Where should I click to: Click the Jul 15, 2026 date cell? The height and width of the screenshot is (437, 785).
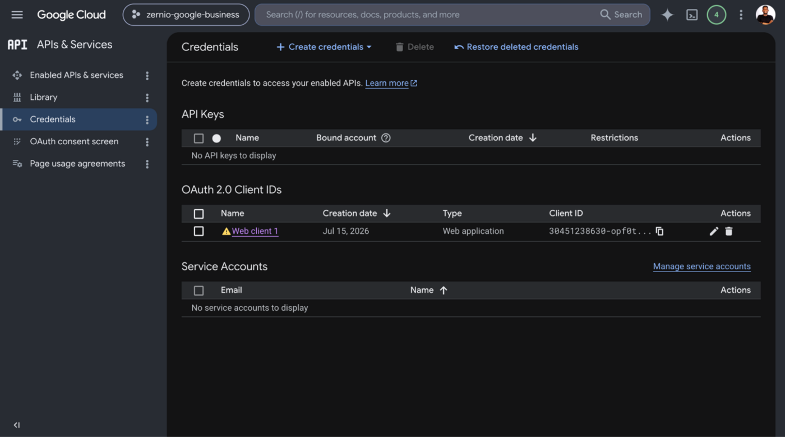click(345, 231)
